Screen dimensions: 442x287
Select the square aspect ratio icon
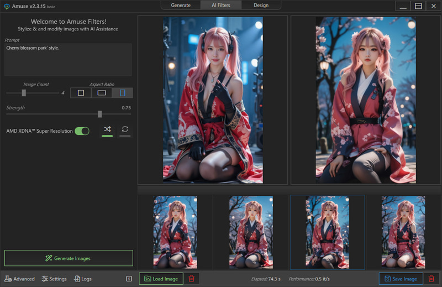[x=81, y=93]
